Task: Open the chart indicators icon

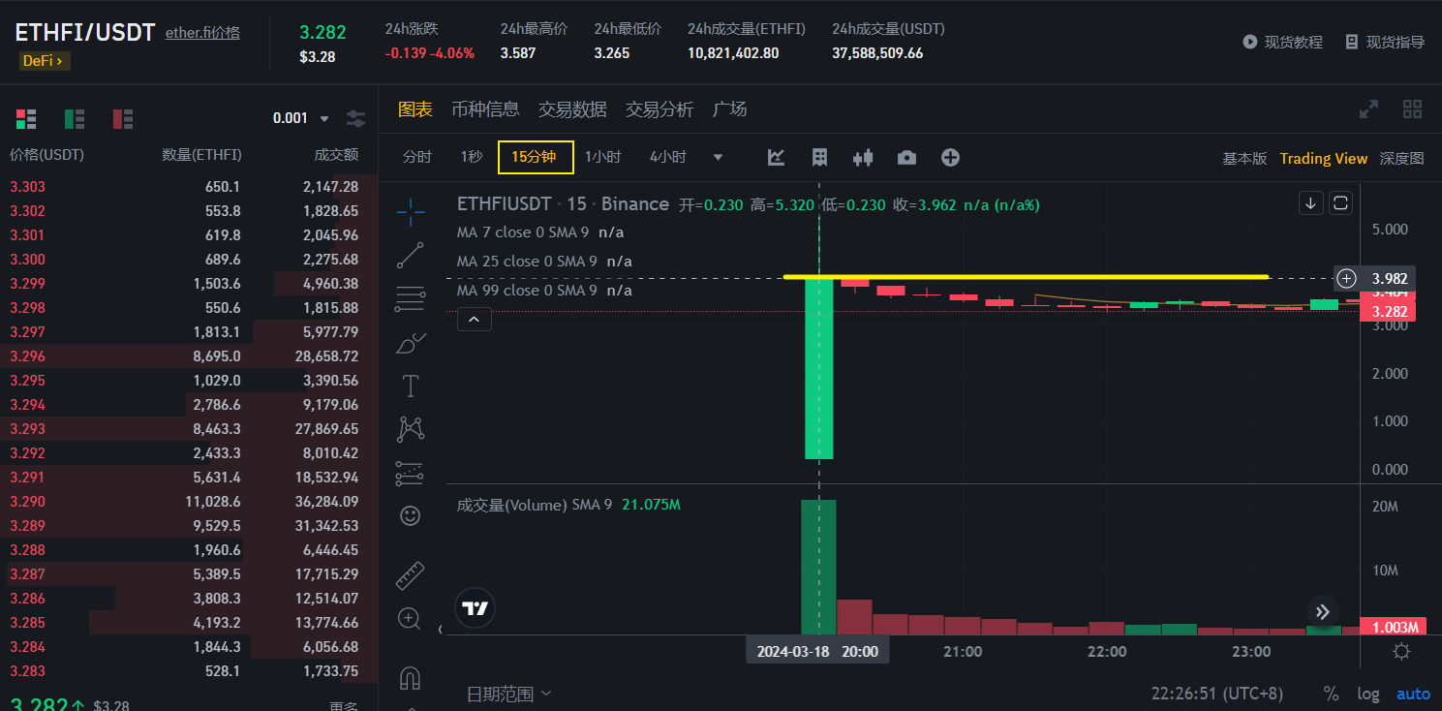Action: click(776, 158)
